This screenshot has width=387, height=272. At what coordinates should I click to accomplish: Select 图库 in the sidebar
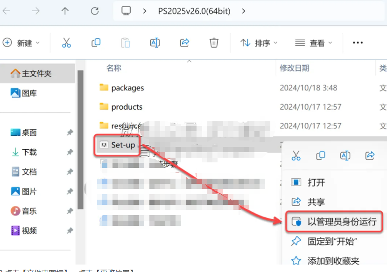pos(23,93)
